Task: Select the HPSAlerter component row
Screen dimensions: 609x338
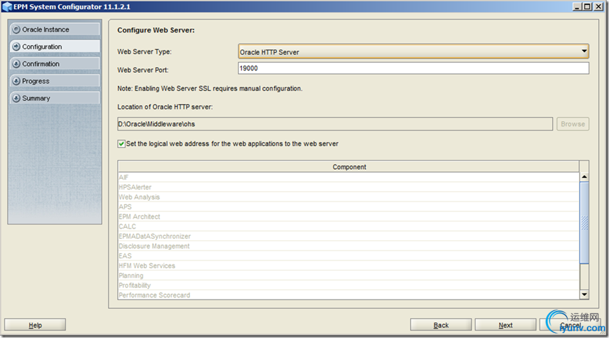Action: 348,187
